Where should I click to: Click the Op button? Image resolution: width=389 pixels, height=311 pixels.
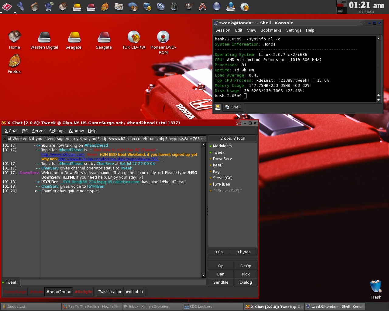pos(221,266)
